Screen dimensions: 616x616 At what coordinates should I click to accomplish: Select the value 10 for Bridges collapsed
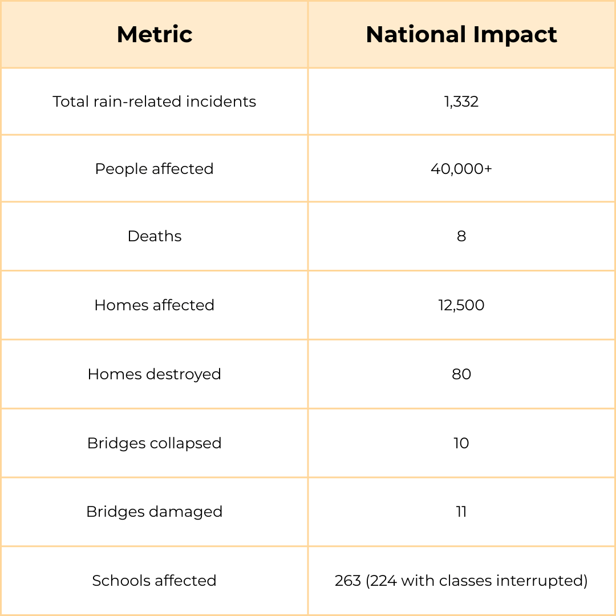[x=461, y=443]
